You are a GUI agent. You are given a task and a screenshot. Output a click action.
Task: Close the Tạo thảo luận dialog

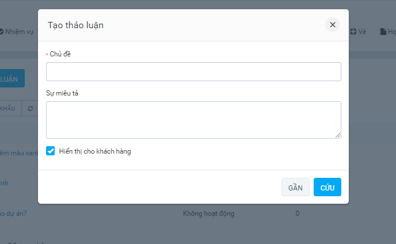[x=332, y=25]
